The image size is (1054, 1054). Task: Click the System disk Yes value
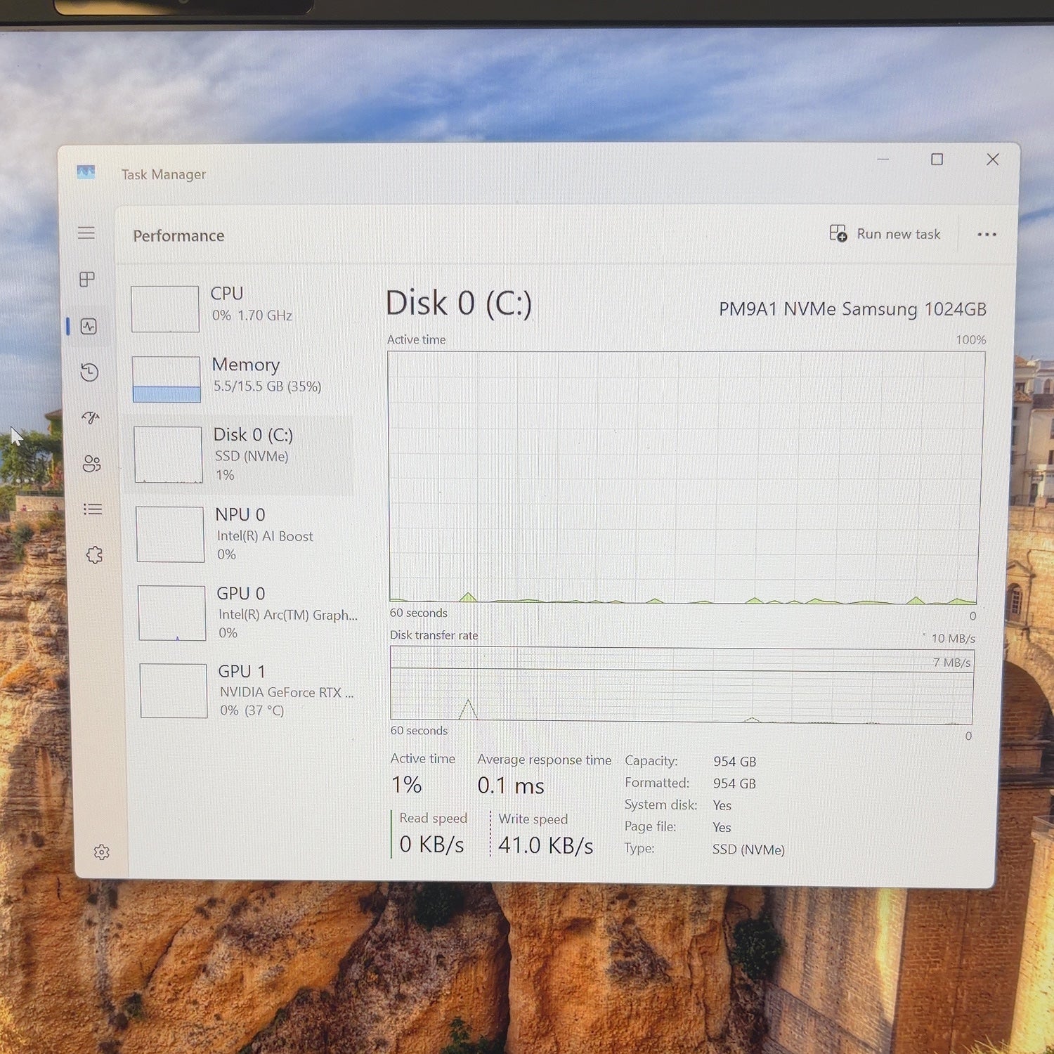coord(722,805)
